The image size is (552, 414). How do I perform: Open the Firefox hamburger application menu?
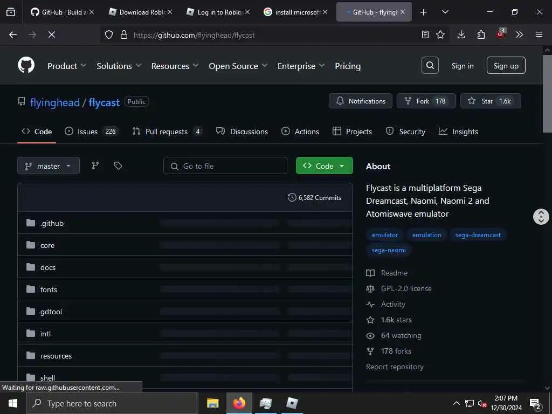click(539, 34)
